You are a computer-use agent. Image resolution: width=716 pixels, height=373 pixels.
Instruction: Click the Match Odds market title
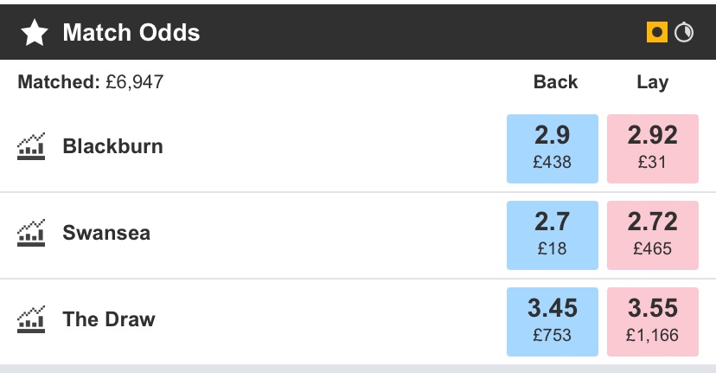click(x=131, y=33)
